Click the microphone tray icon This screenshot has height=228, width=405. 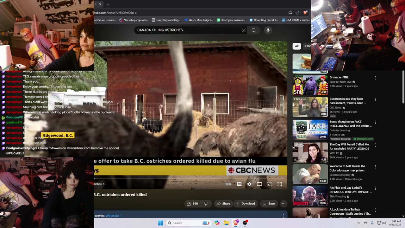click(372, 223)
